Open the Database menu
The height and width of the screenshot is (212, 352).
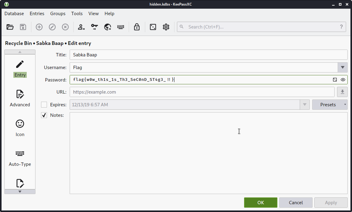pyautogui.click(x=14, y=14)
